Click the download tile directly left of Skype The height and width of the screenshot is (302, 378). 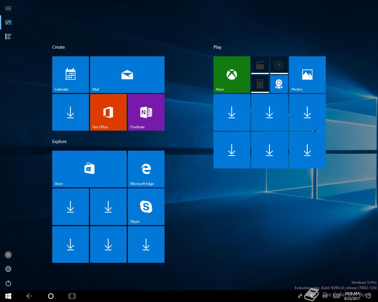[108, 207]
